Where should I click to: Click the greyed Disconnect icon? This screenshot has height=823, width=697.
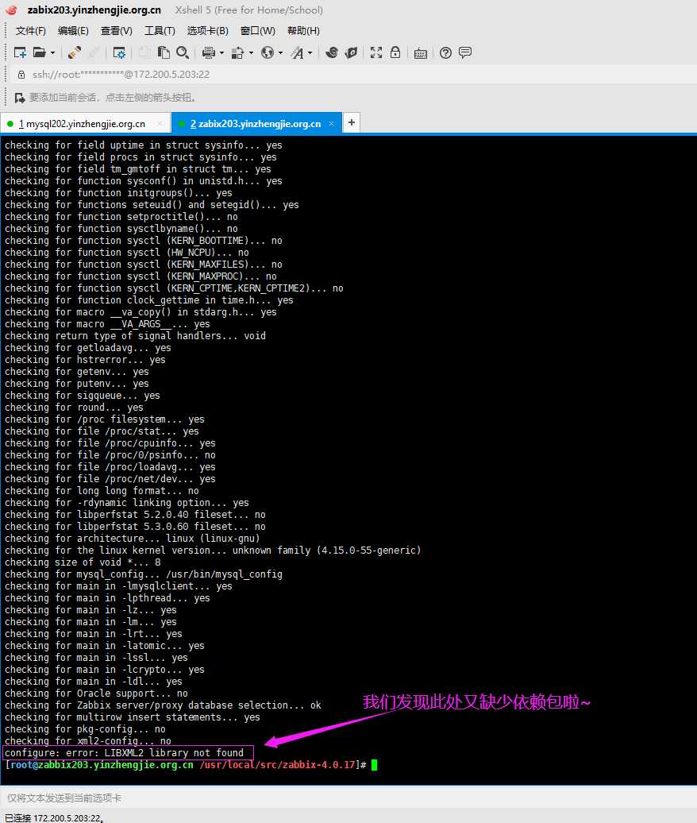coord(94,52)
